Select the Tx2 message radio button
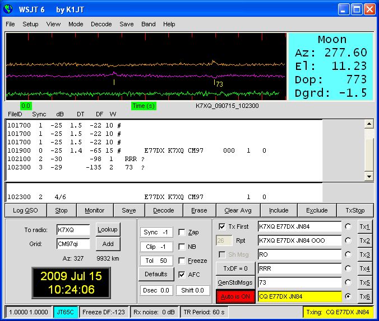Viewport: 379px width, 321px height. 348,240
